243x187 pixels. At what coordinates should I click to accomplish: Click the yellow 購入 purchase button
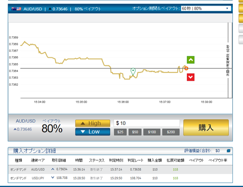(x=206, y=128)
